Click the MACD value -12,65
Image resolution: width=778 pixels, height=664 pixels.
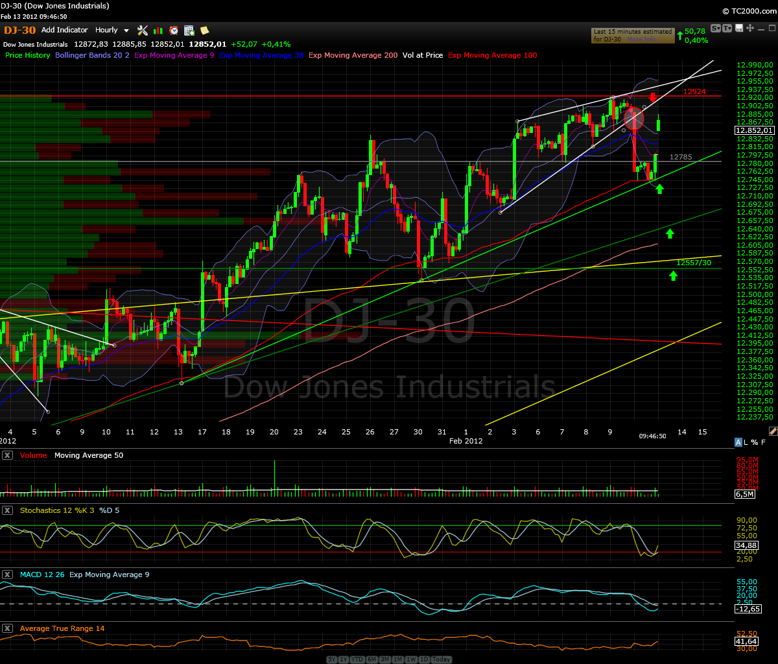[x=748, y=608]
